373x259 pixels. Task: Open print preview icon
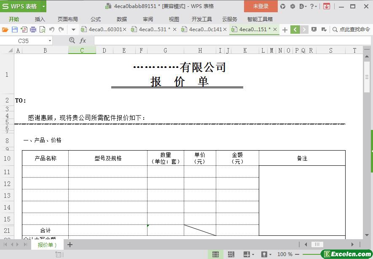point(42,30)
